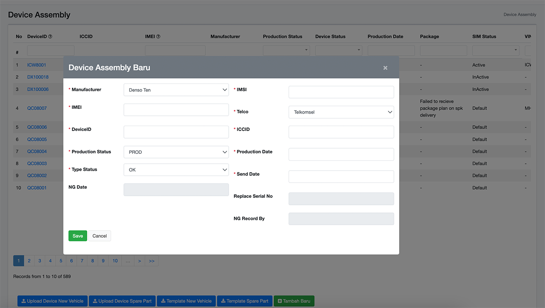The height and width of the screenshot is (308, 545).
Task: Jump to last page with >> button
Action: pyautogui.click(x=151, y=261)
